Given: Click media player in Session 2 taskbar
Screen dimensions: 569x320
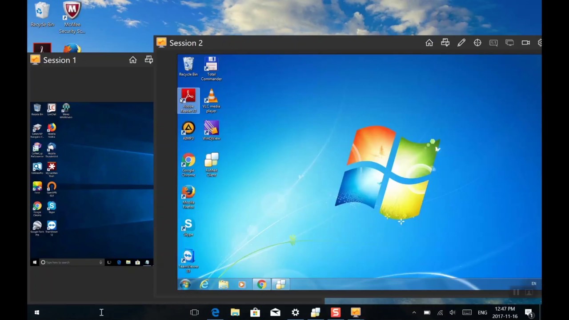Looking at the screenshot, I should (242, 284).
